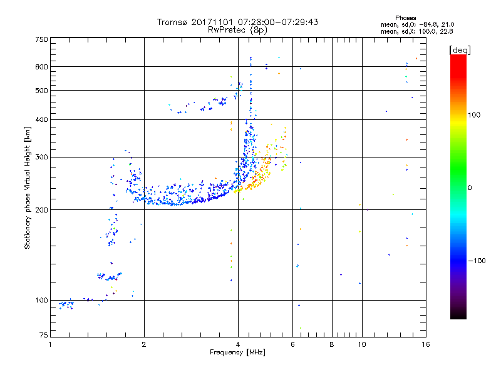This screenshot has height=375, width=501.
Task: Click the '[deg]' colorbar unit label
Action: [460, 50]
